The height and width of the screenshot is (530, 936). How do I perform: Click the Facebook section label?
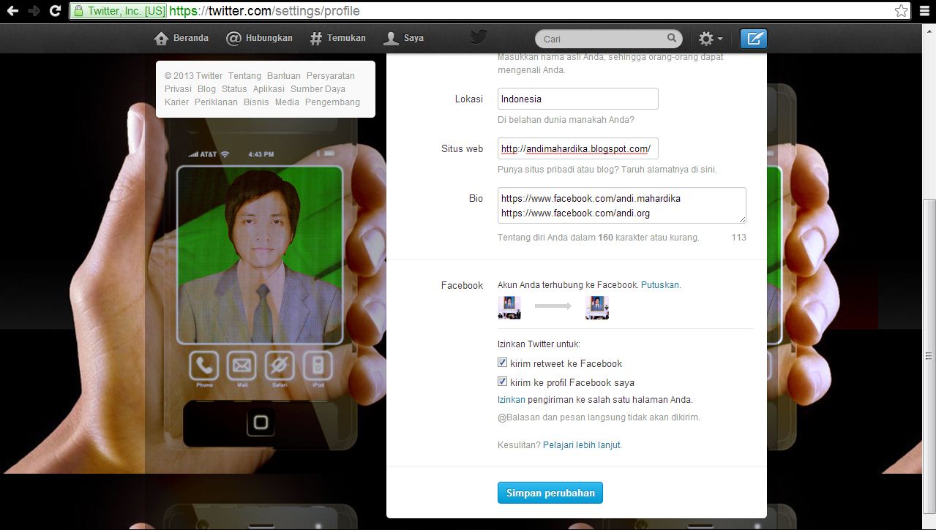point(462,286)
